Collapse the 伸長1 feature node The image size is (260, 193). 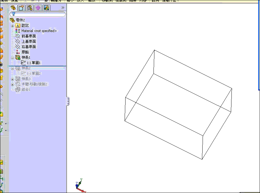[12, 58]
